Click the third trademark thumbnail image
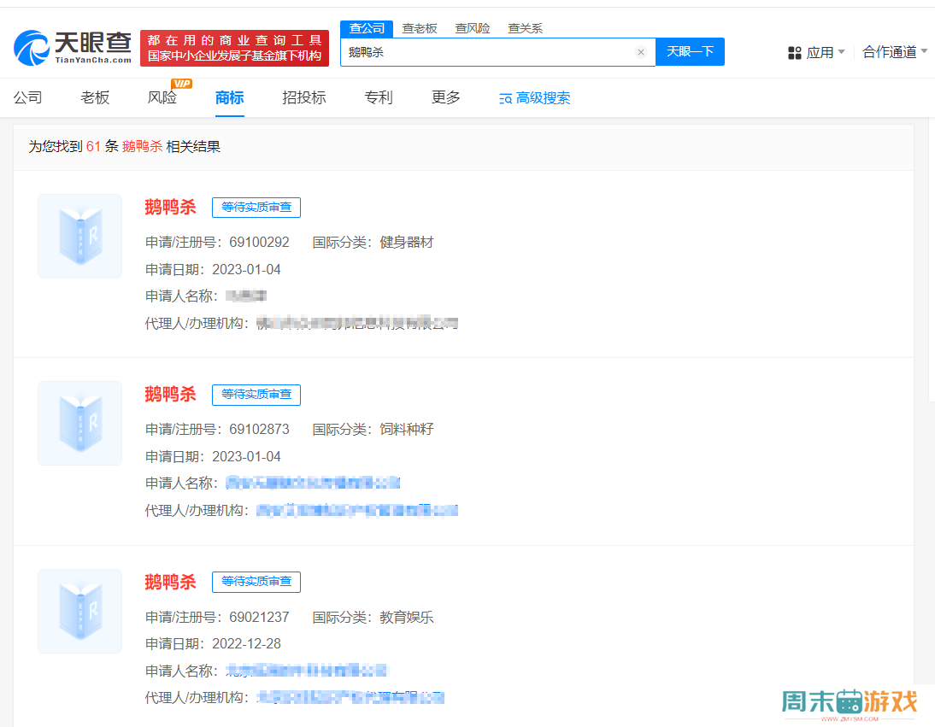The height and width of the screenshot is (727, 935). (80, 611)
